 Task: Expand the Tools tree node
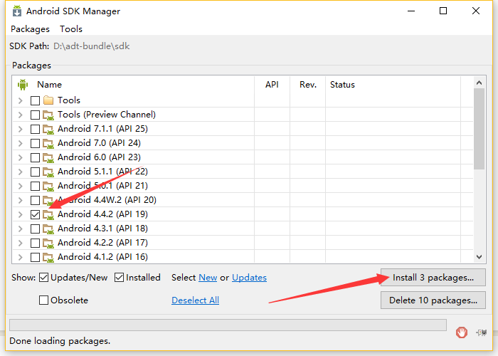coord(21,100)
